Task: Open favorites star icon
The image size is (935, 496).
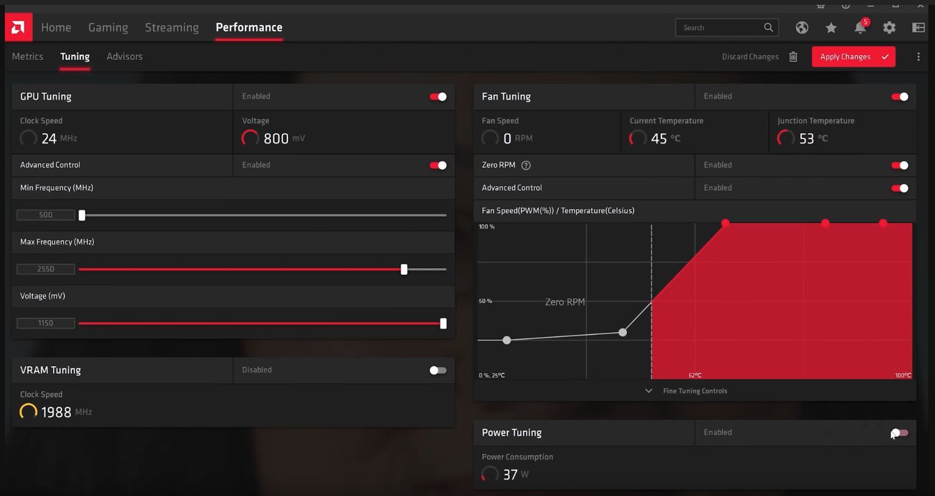Action: [x=831, y=27]
